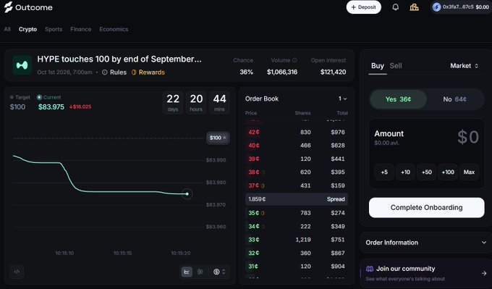Switch to candlestick chart view

click(200, 272)
